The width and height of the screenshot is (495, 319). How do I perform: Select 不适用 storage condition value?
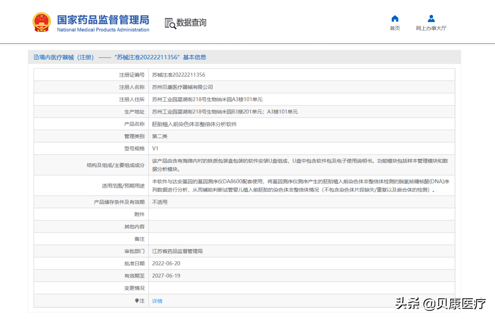click(160, 202)
